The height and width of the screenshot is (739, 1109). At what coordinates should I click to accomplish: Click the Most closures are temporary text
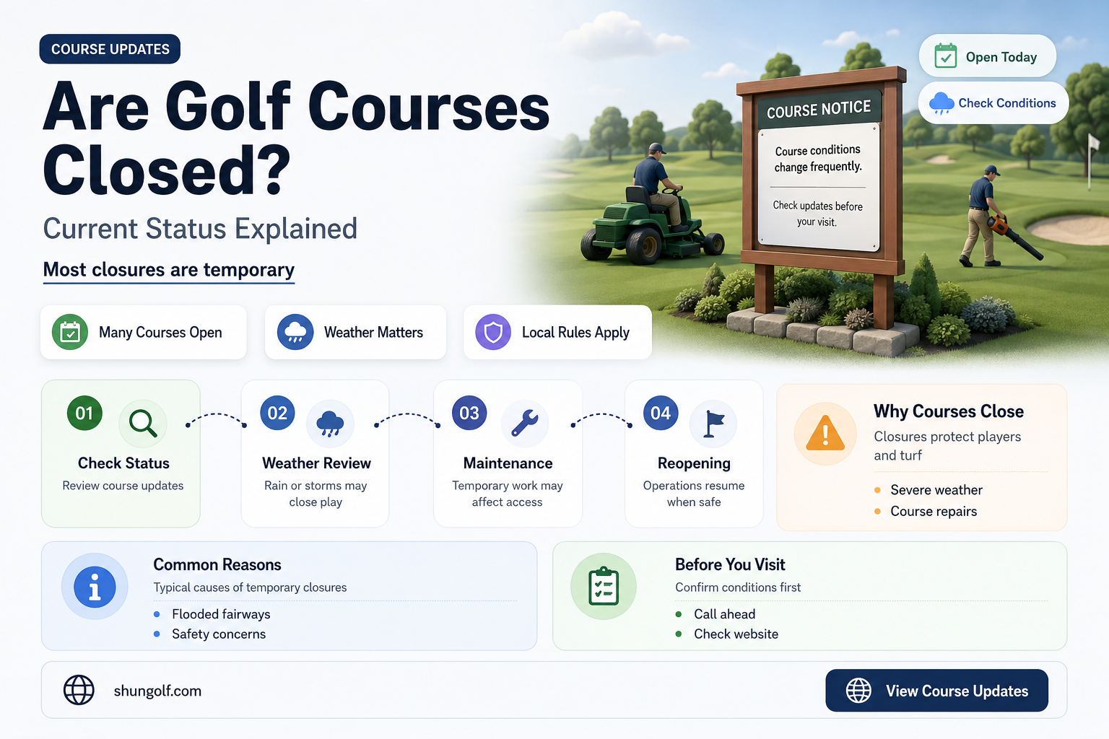tap(169, 270)
